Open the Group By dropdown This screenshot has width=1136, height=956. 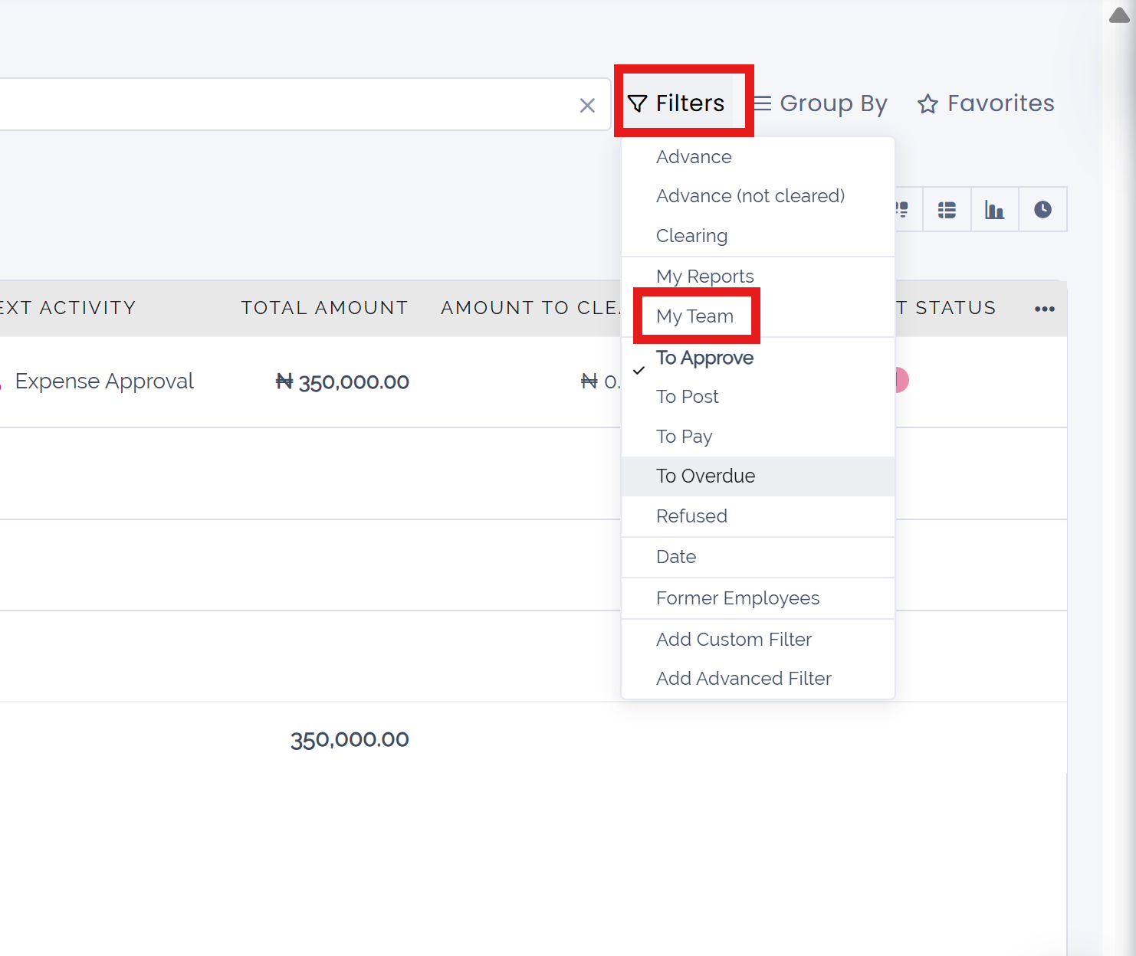(x=820, y=103)
